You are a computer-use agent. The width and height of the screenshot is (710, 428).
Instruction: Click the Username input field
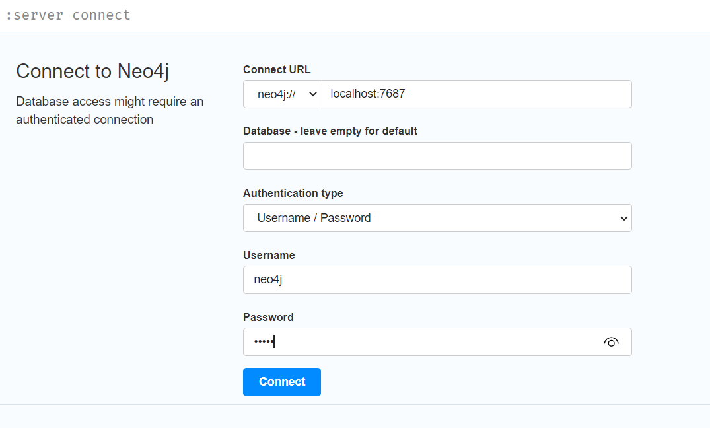tap(437, 279)
